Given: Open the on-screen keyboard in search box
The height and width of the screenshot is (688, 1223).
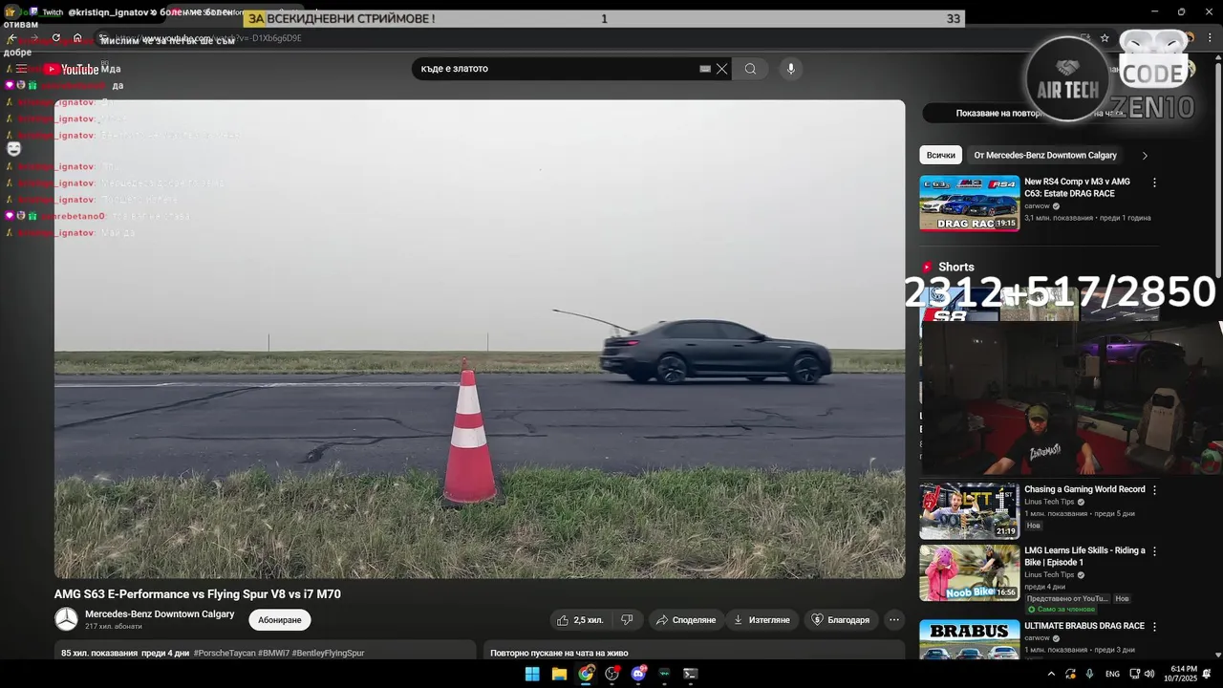Looking at the screenshot, I should click(705, 69).
